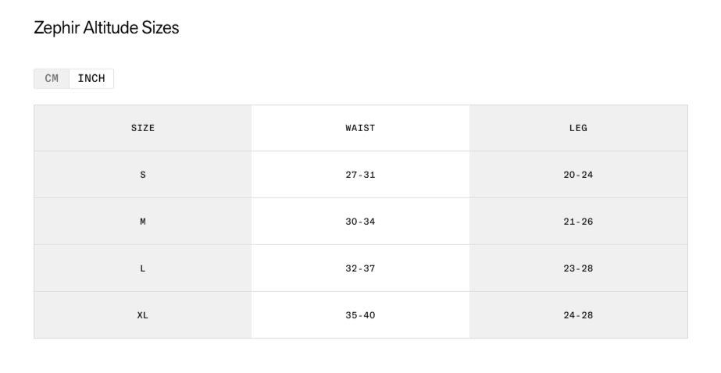Click the SIZE column header

click(142, 128)
